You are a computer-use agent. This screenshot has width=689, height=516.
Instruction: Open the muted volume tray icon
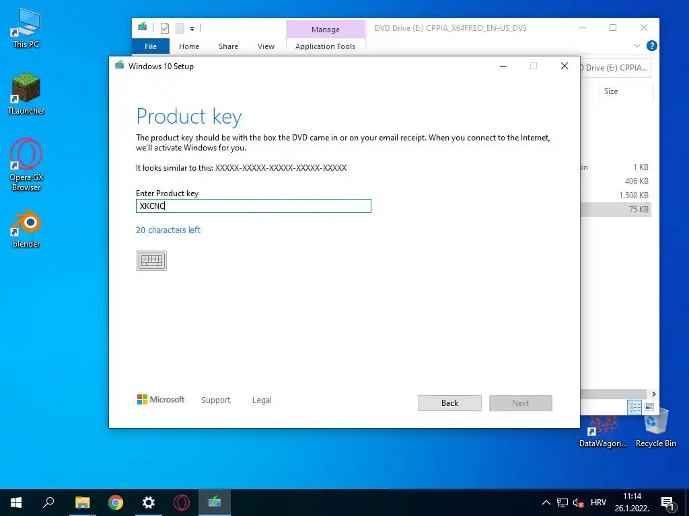pos(578,503)
